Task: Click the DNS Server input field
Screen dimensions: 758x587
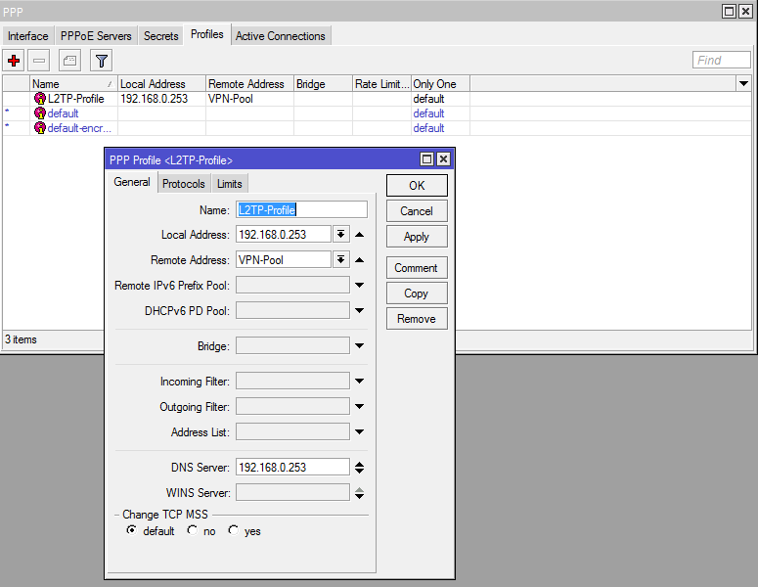Action: pos(292,467)
